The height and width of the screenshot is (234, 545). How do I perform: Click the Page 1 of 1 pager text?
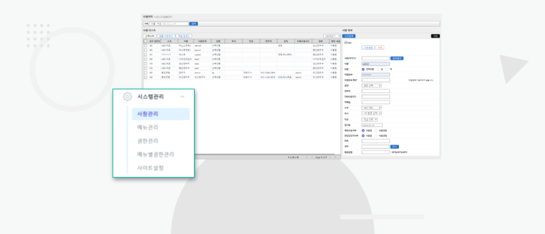(321, 158)
